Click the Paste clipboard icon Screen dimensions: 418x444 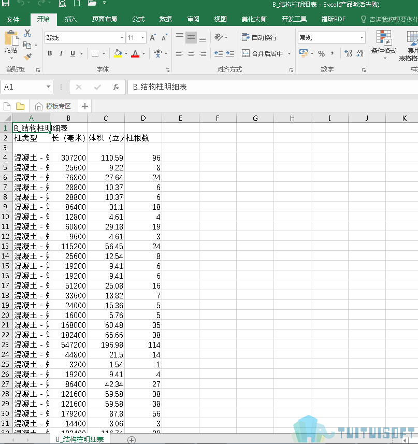pos(11,38)
